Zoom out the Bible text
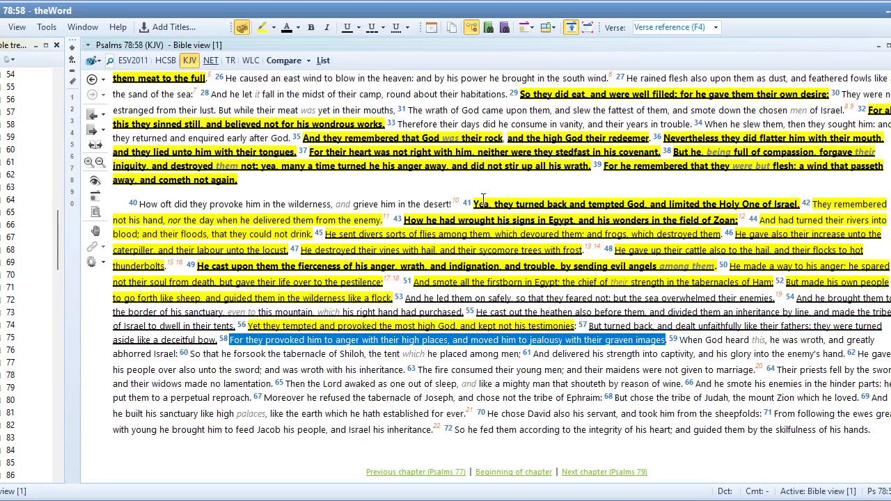The width and height of the screenshot is (891, 501). [100, 162]
